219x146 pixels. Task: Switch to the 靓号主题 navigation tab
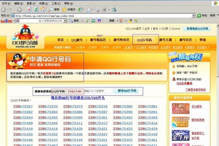166,40
